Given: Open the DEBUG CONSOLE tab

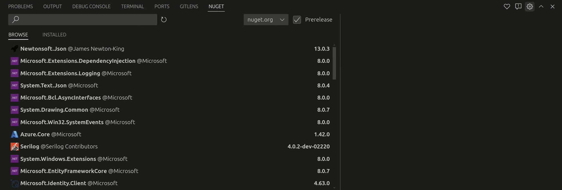Looking at the screenshot, I should pos(91,7).
